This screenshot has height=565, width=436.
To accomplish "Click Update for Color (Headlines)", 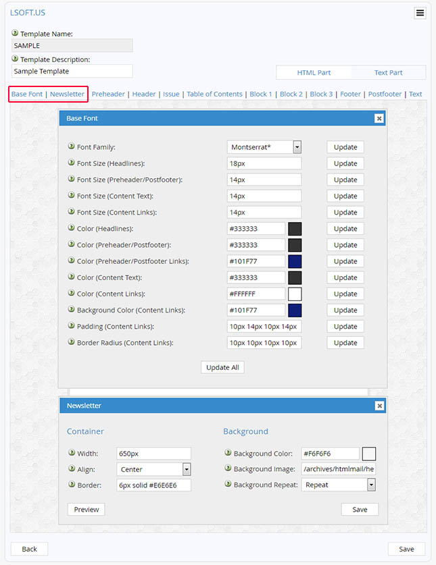I will coord(345,228).
